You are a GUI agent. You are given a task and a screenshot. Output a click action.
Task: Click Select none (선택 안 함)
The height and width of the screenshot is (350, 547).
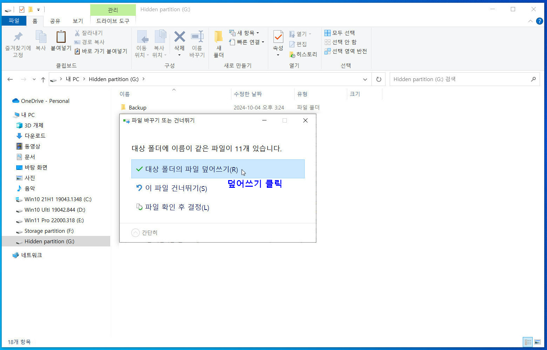[x=340, y=42]
